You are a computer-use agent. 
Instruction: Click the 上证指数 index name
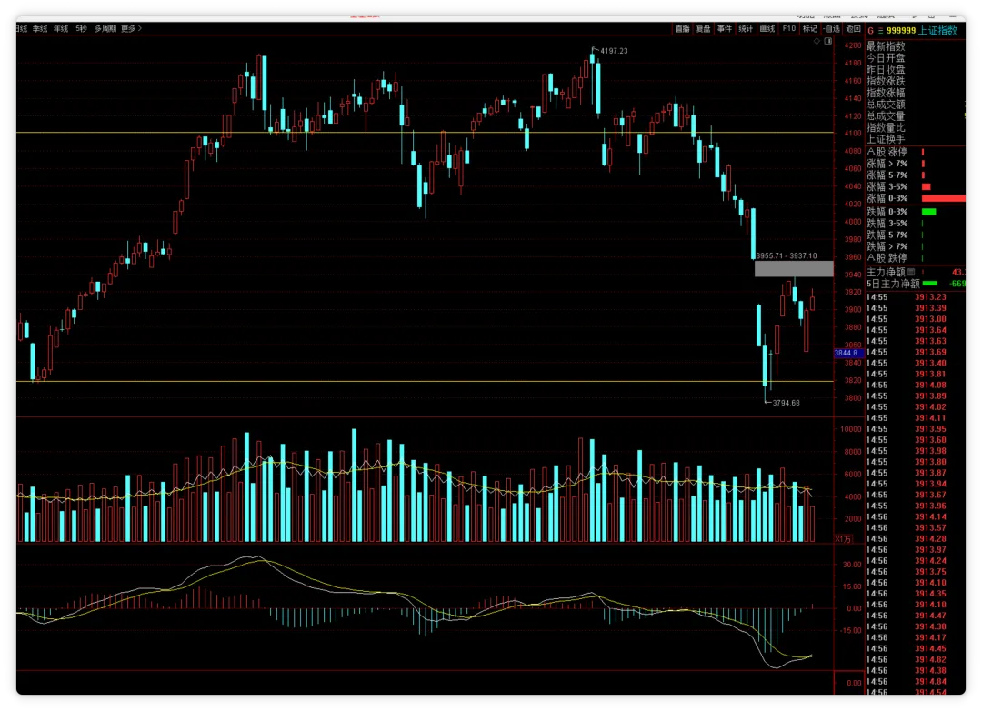[937, 31]
